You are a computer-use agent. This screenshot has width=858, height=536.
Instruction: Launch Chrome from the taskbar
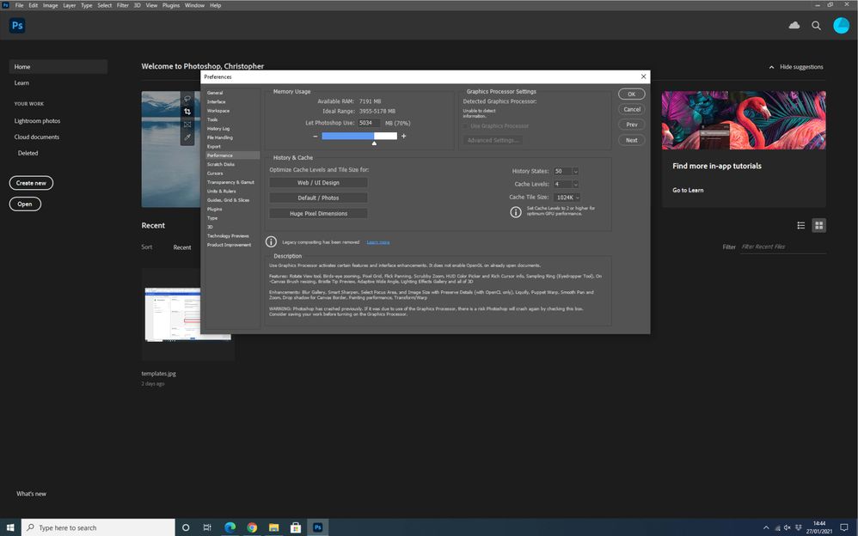(x=252, y=527)
